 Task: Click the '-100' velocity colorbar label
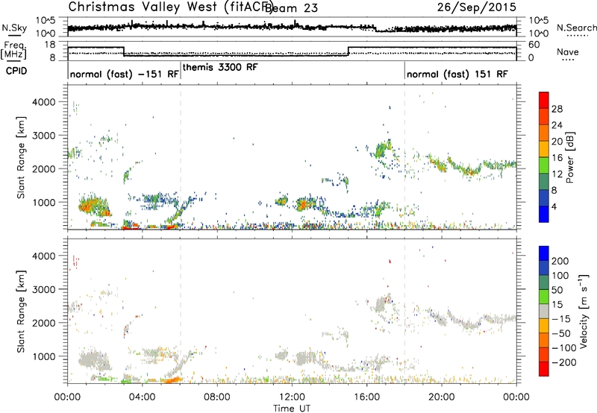(x=564, y=348)
